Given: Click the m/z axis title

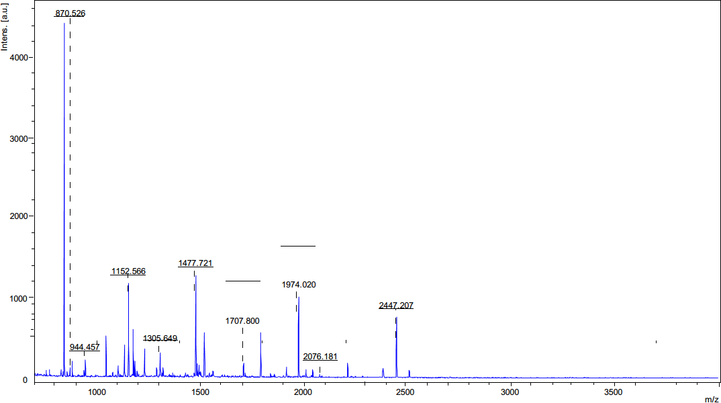Looking at the screenshot, I should 712,399.
